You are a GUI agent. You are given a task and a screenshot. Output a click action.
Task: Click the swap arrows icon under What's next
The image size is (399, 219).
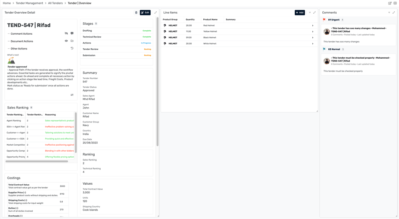72,95
